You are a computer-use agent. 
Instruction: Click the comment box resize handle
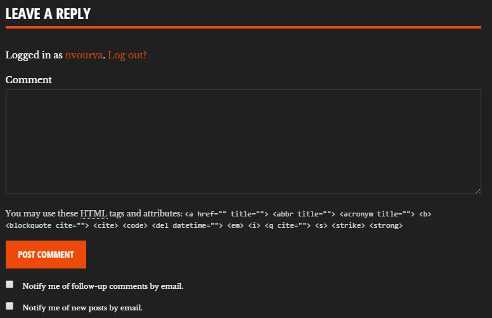478,191
